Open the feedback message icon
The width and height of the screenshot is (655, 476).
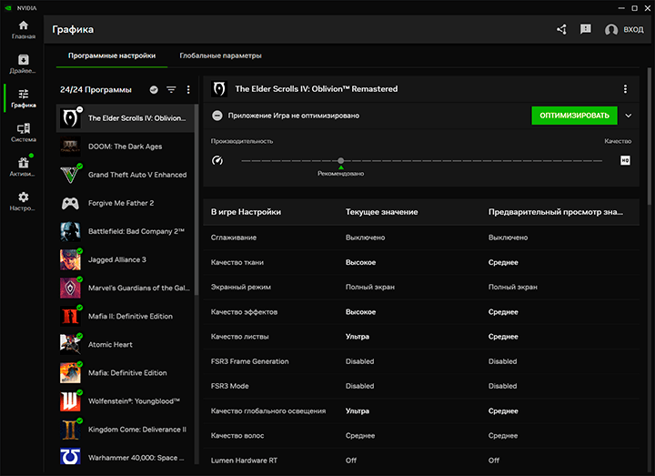pos(586,29)
